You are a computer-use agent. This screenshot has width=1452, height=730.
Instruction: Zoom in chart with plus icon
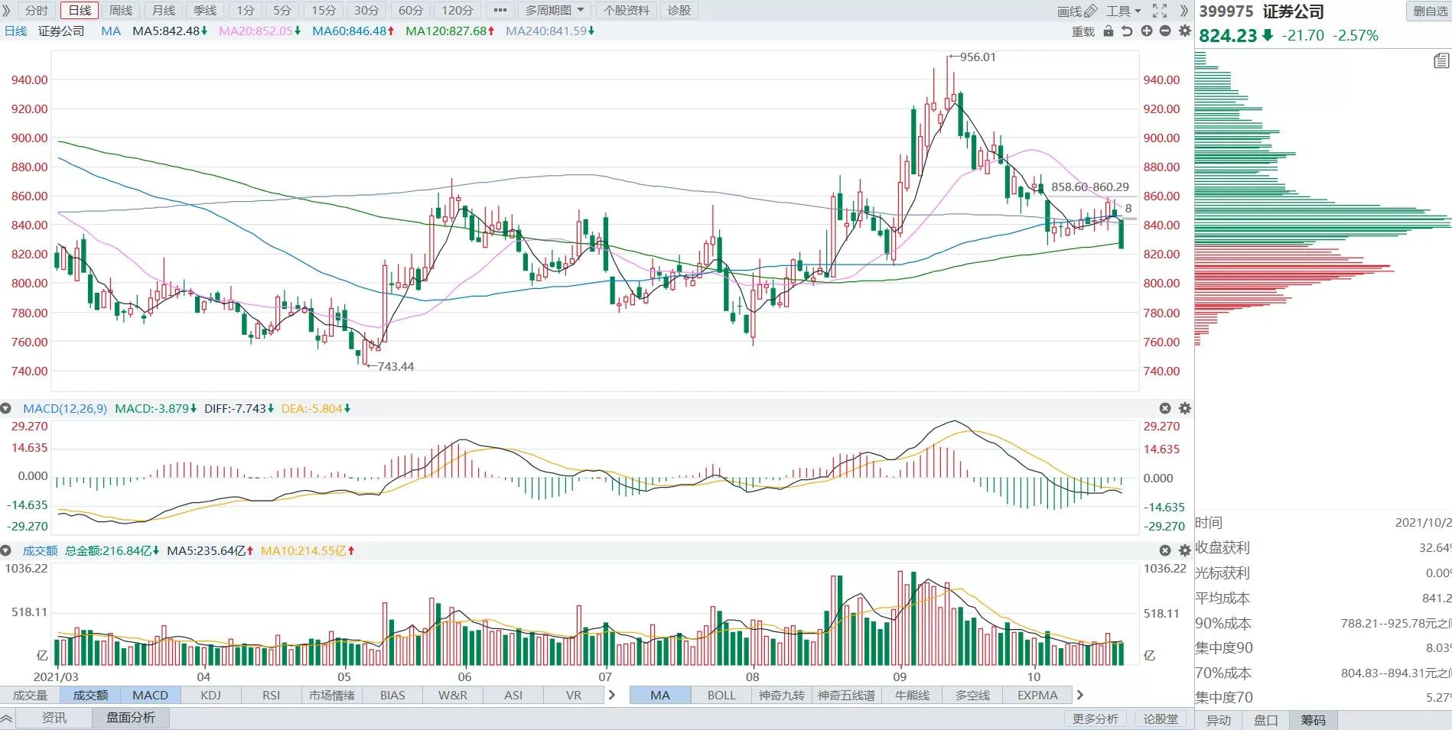[1146, 31]
